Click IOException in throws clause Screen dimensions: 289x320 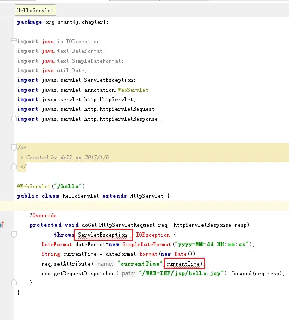point(153,235)
